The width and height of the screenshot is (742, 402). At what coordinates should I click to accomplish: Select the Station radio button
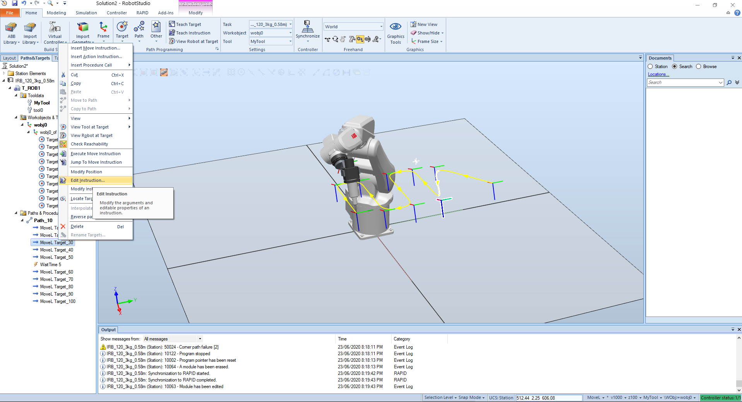coord(650,67)
